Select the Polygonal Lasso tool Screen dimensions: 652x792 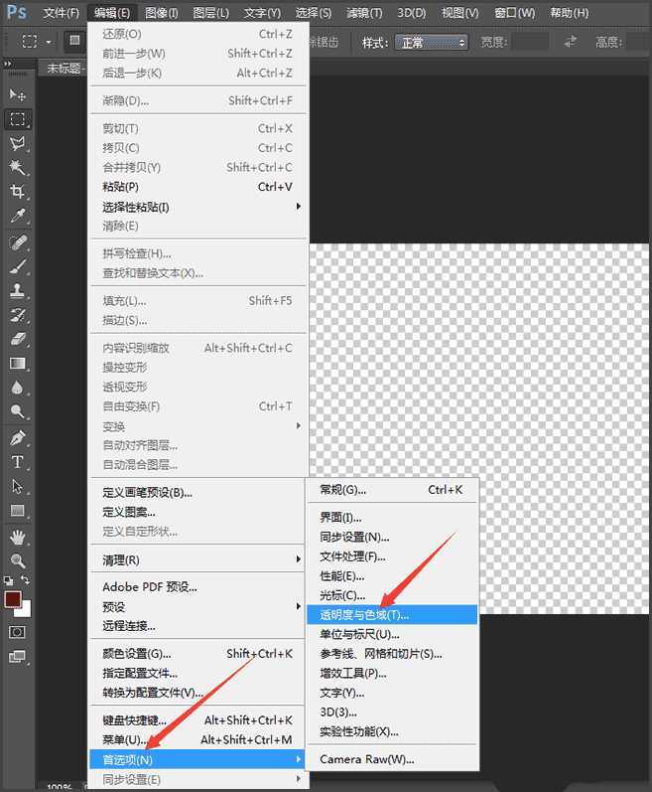point(17,143)
